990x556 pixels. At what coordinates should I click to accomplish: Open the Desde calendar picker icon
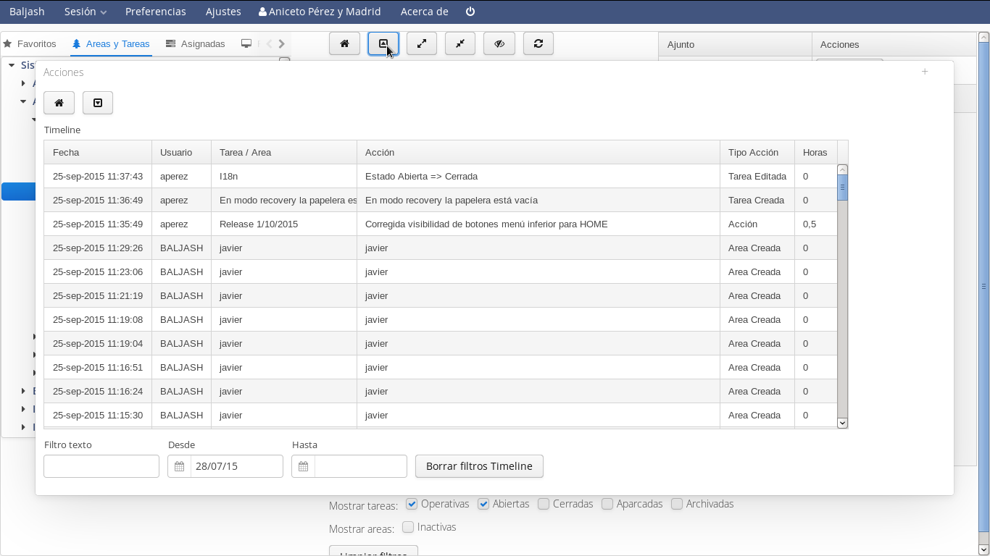tap(179, 466)
